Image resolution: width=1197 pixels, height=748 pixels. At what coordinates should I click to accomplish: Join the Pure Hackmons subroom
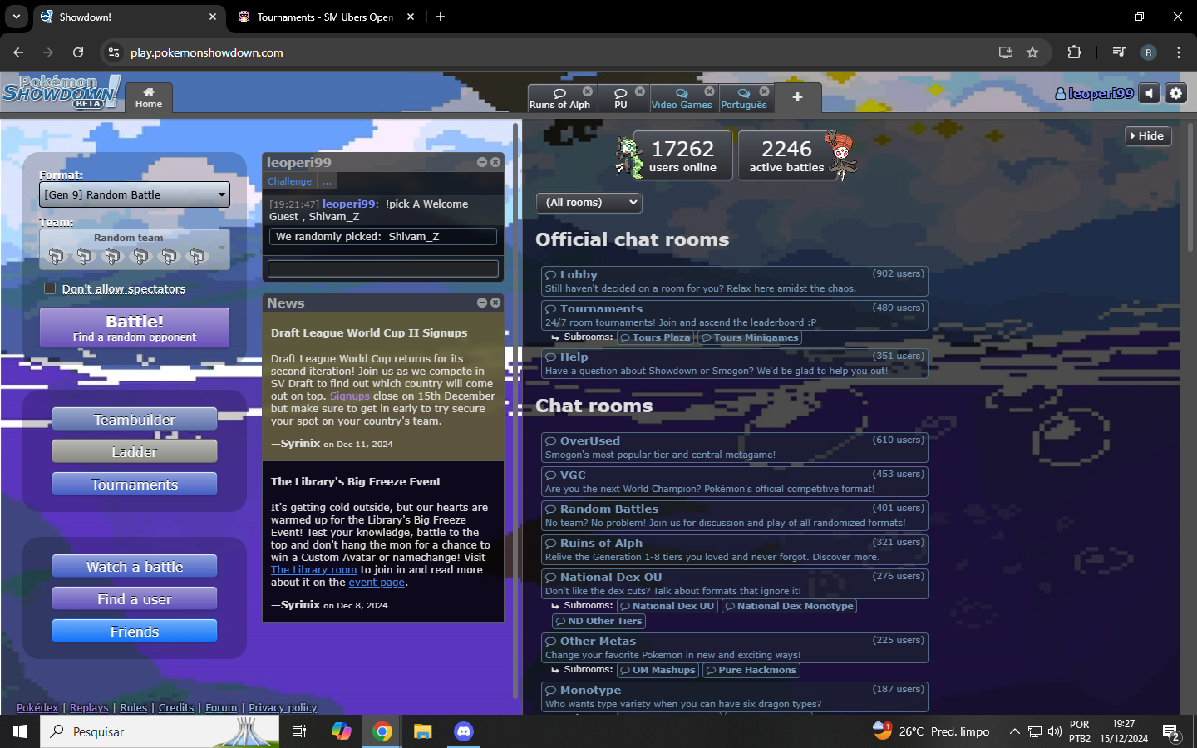tap(751, 670)
